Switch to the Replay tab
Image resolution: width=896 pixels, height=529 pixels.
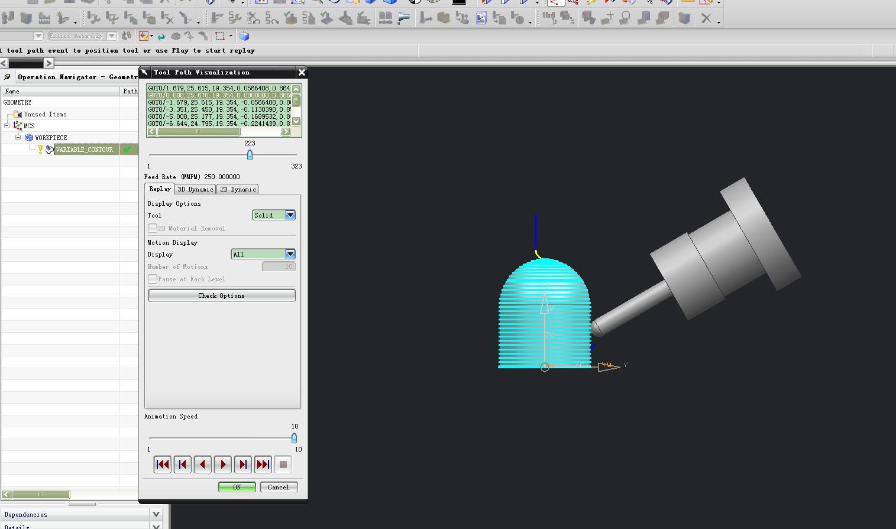tap(160, 189)
